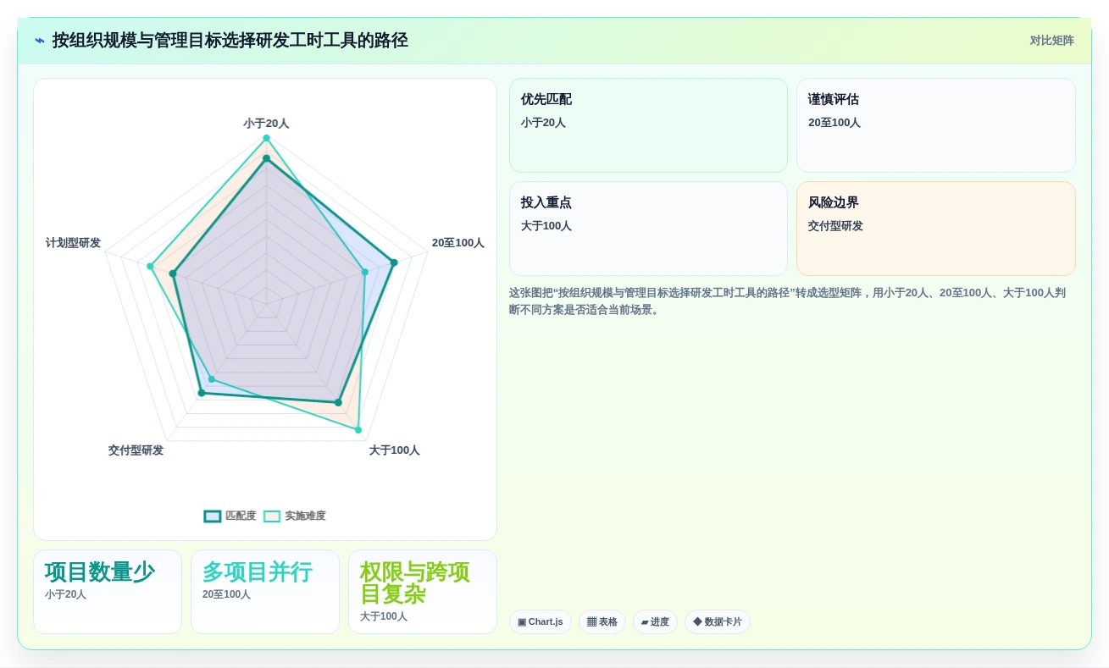Viewport: 1109px width, 668px height.
Task: Click radar axis label 20至100人
Action: [458, 243]
